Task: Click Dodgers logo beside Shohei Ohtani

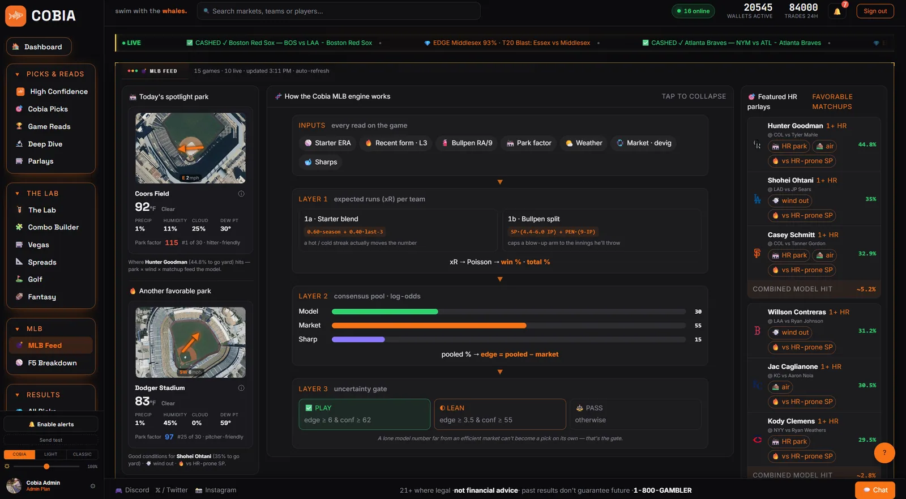Action: (x=757, y=199)
